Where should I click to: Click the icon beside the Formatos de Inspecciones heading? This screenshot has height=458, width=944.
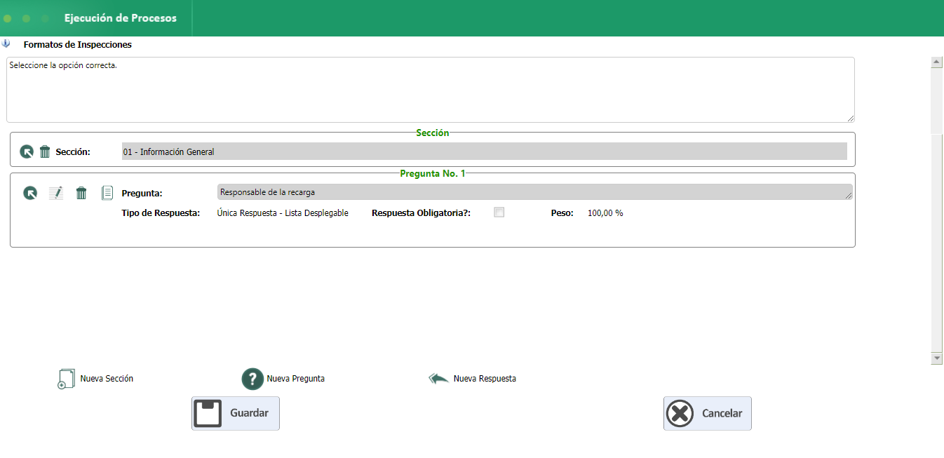[x=6, y=43]
